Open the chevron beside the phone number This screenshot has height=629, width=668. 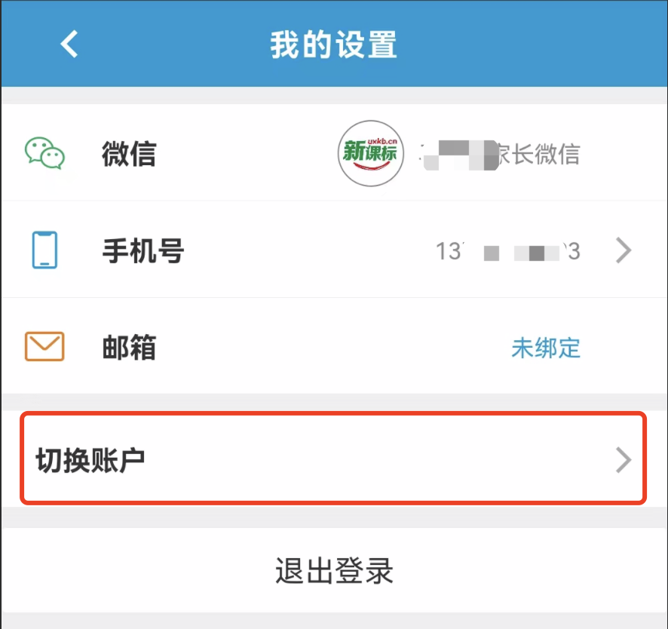624,250
